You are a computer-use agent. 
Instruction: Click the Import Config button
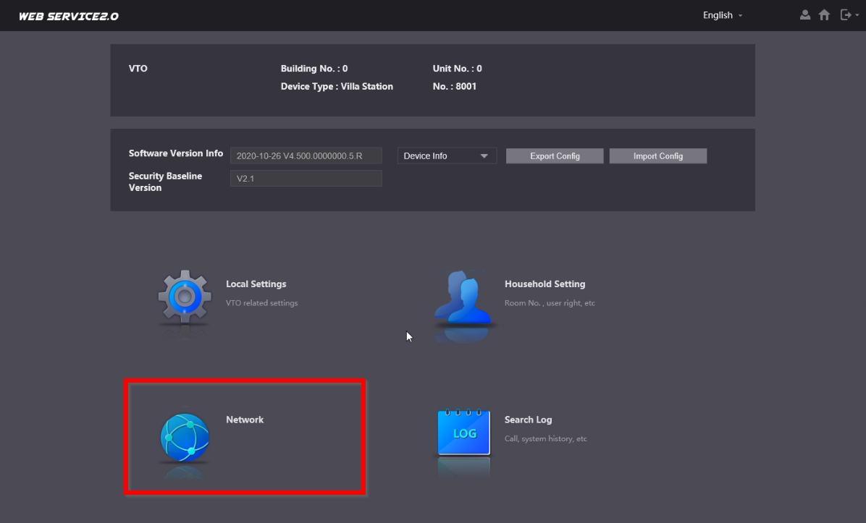click(657, 156)
